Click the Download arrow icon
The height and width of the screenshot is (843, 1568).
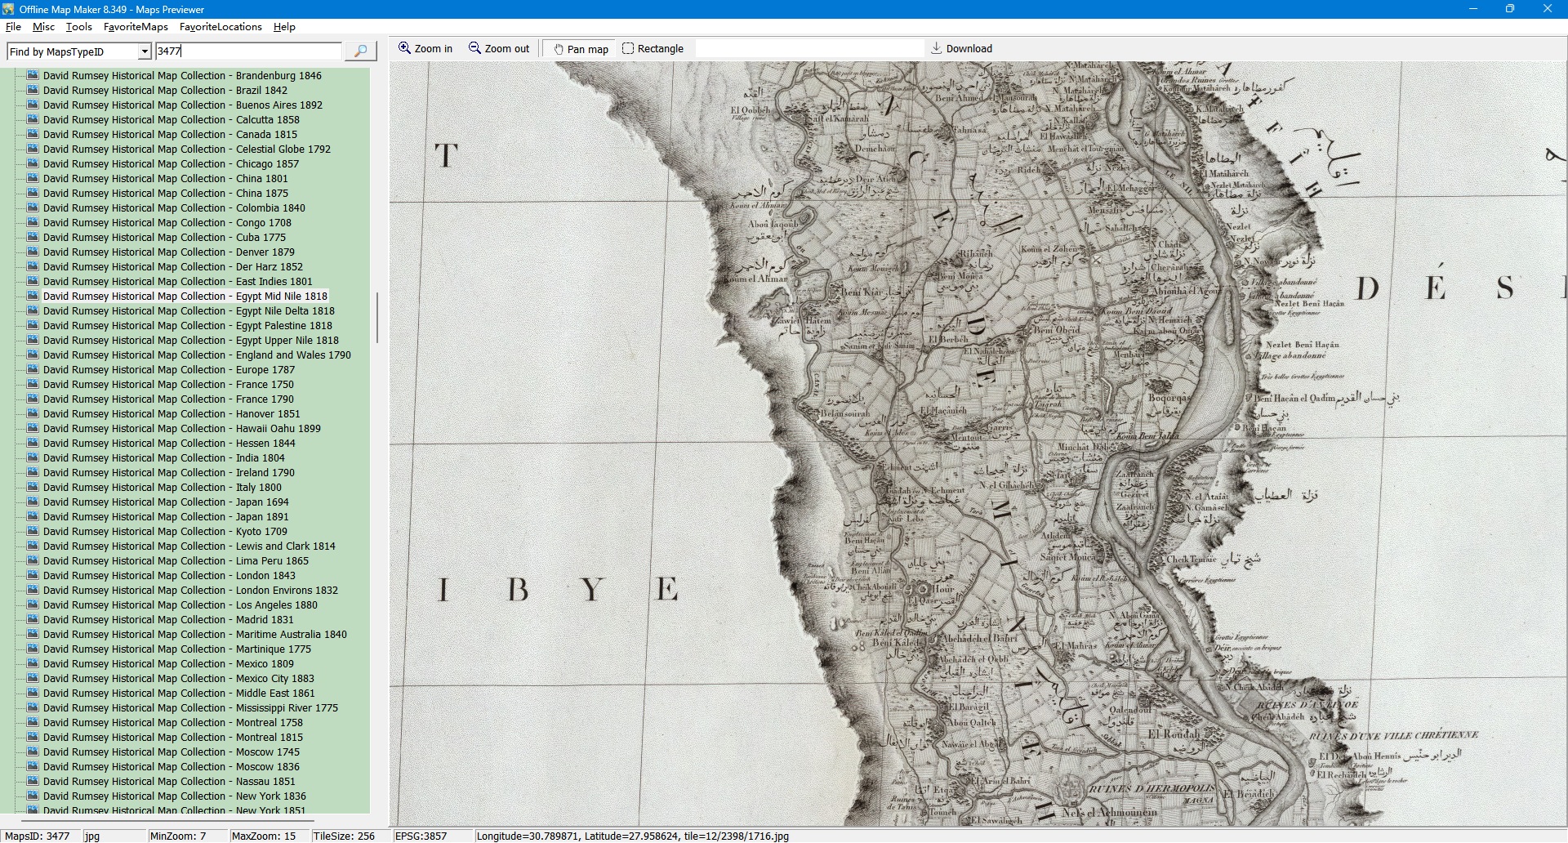[x=937, y=49]
